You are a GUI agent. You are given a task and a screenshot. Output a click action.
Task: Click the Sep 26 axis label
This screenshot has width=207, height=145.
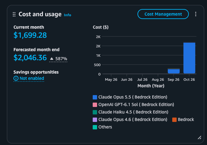click(173, 80)
